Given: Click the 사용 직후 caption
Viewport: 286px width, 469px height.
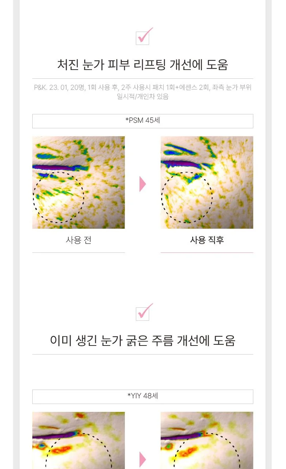Looking at the screenshot, I should click(207, 240).
